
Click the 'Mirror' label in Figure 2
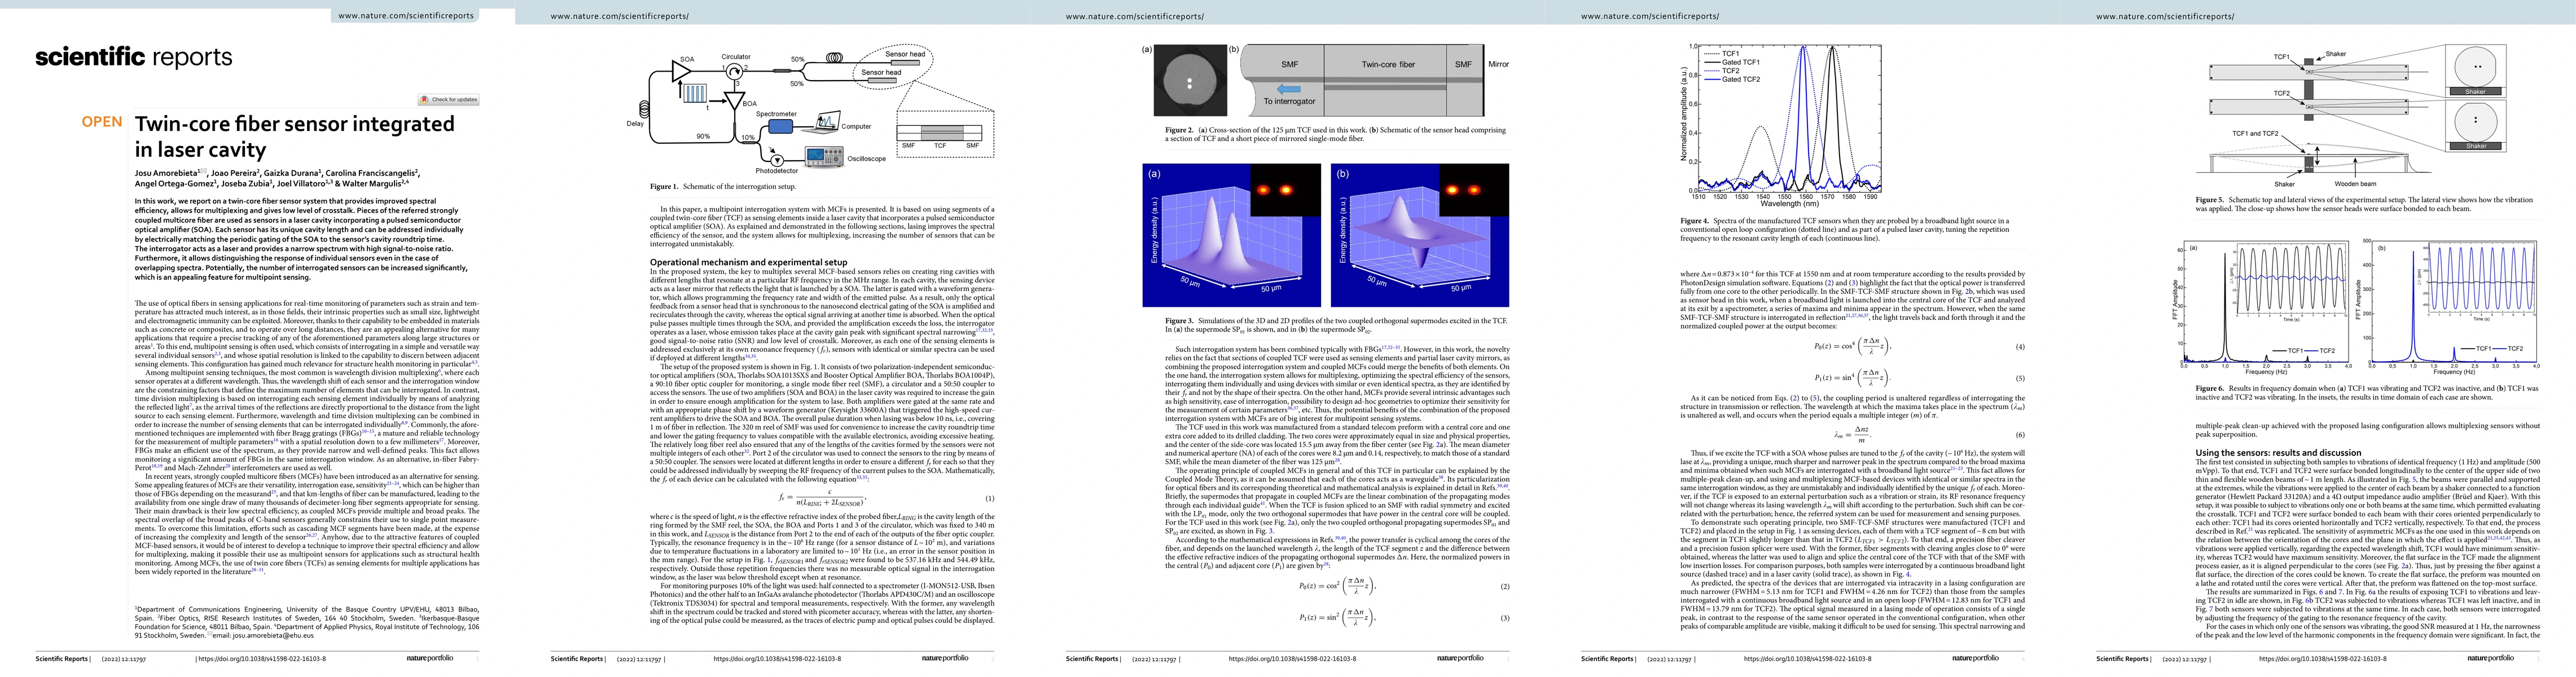1498,64
